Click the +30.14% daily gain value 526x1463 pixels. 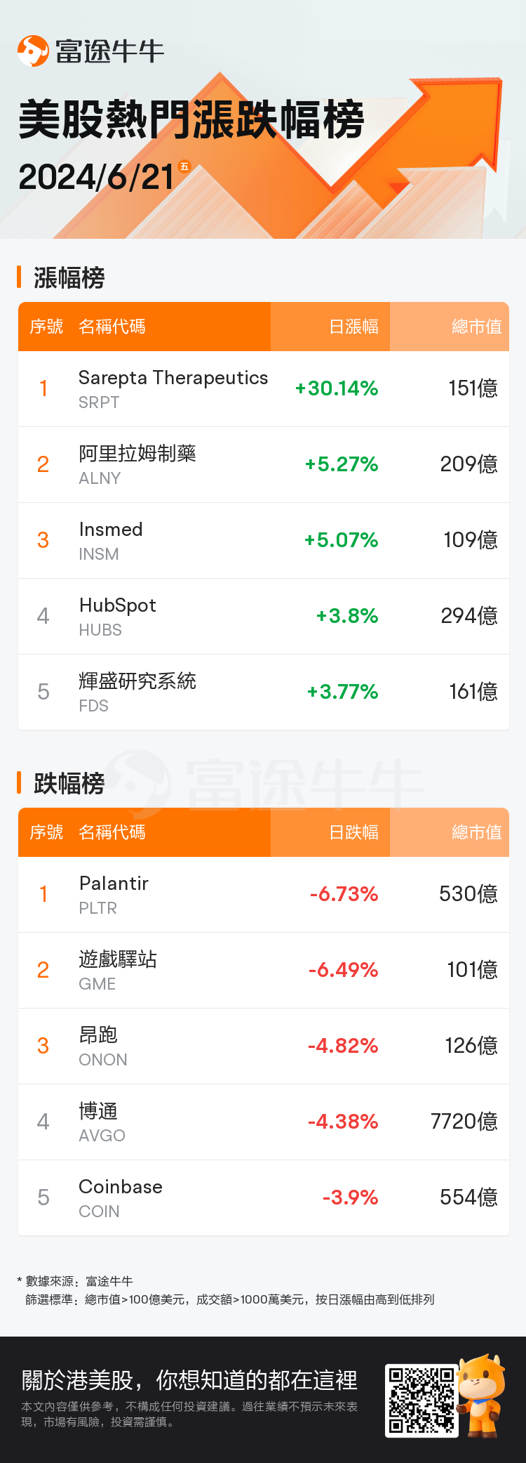click(x=337, y=388)
